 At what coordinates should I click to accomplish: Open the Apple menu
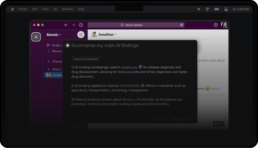tap(12, 9)
